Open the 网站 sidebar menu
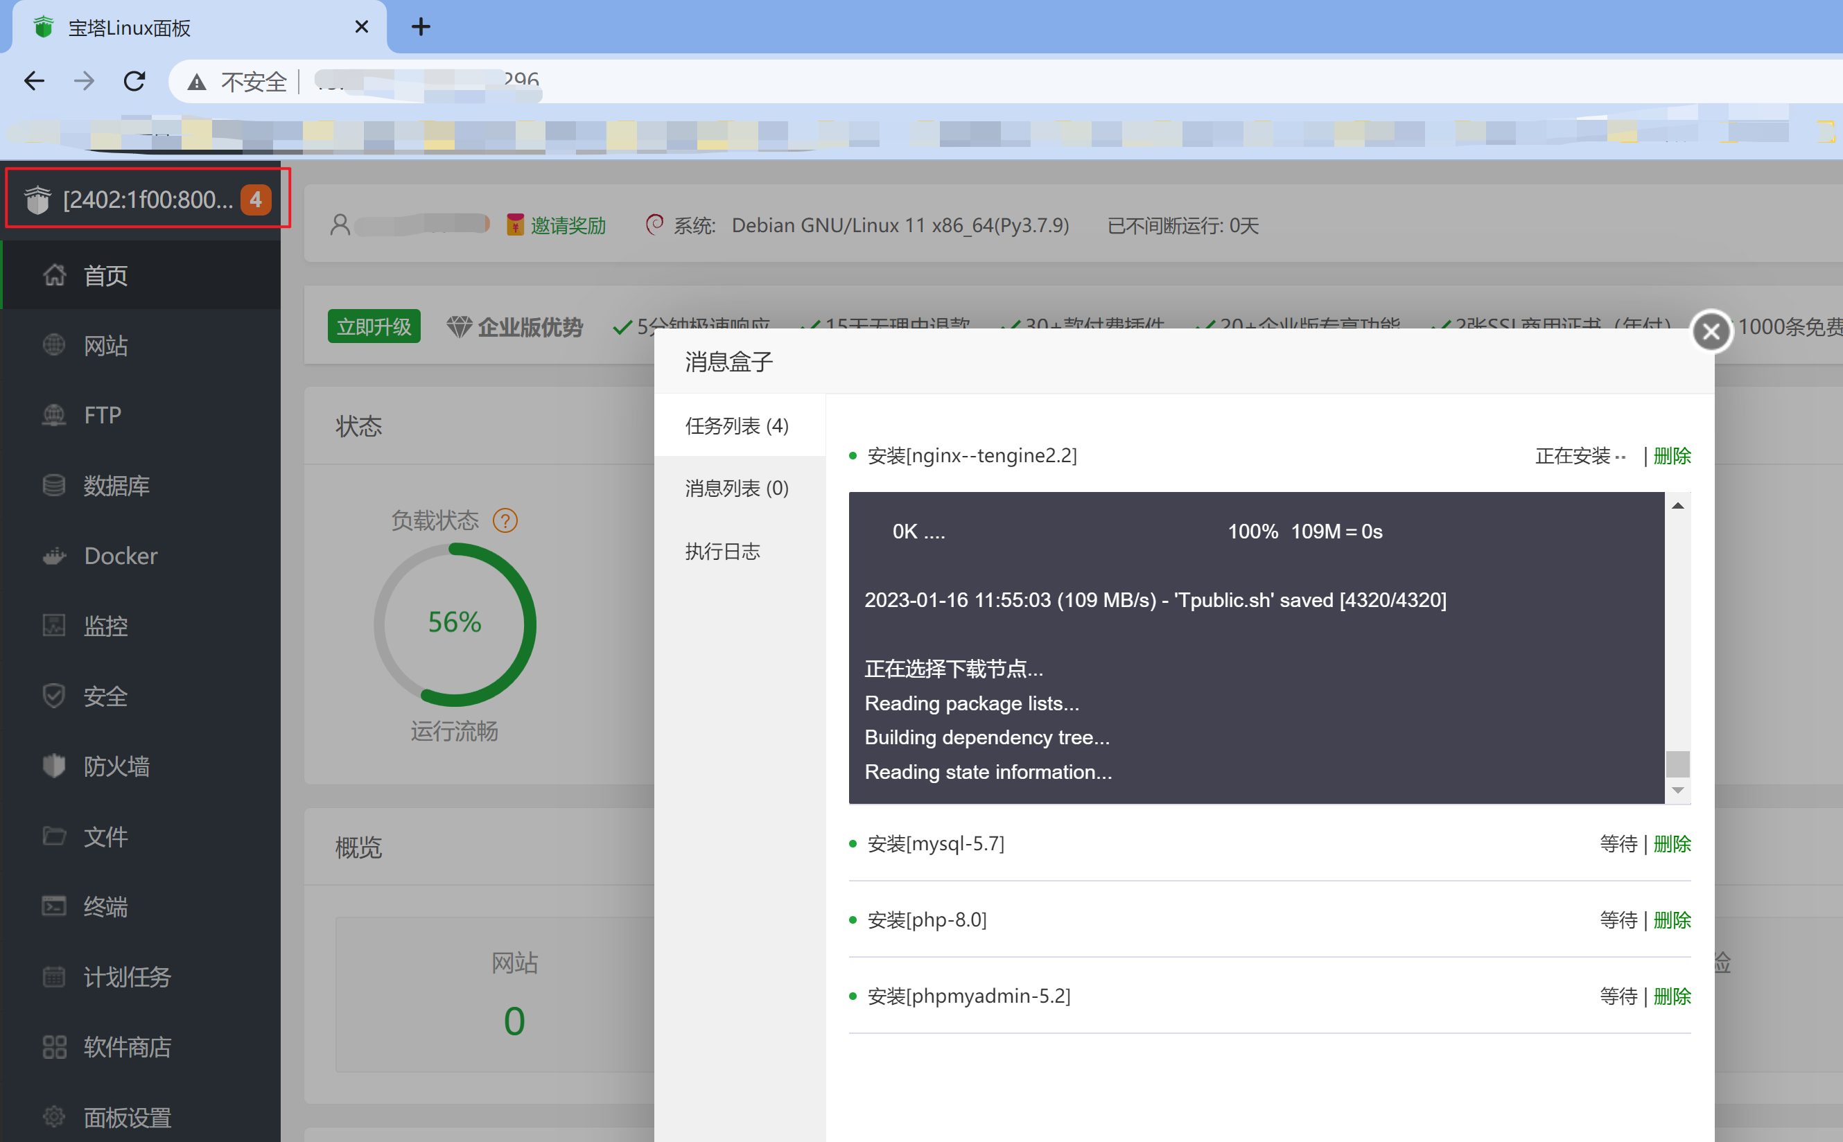The image size is (1843, 1142). tap(141, 345)
